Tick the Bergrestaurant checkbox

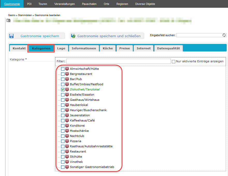63,74
